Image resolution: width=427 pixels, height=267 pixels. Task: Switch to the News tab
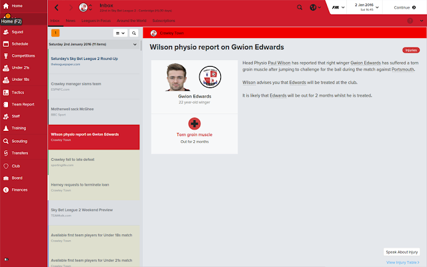point(71,21)
